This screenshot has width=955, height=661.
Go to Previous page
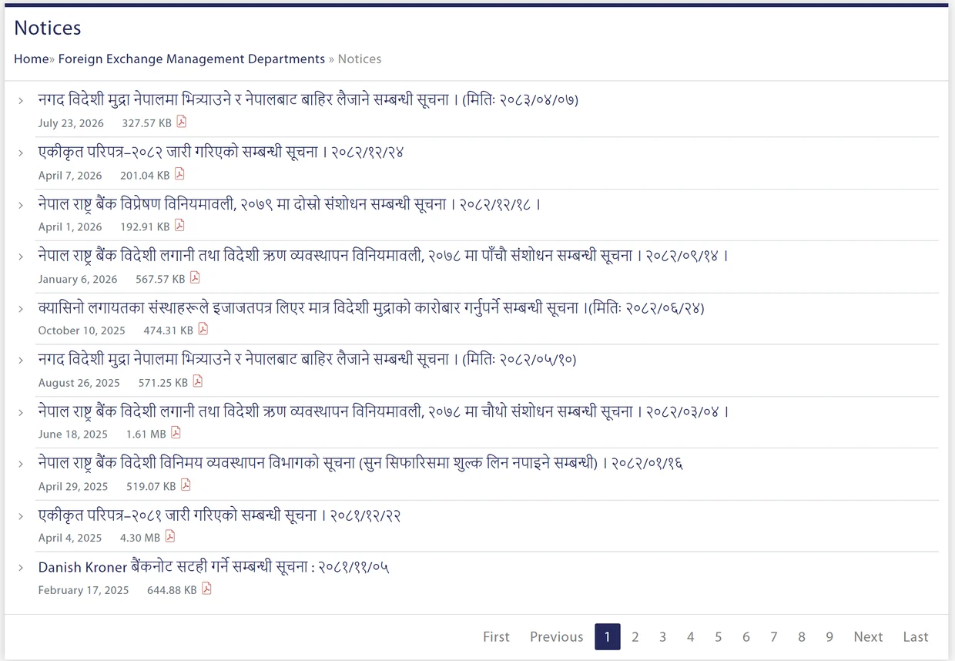point(556,636)
